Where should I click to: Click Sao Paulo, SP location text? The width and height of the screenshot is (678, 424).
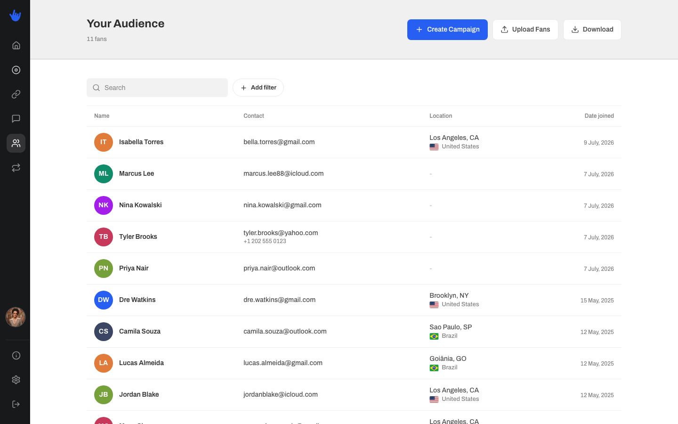coord(451,327)
